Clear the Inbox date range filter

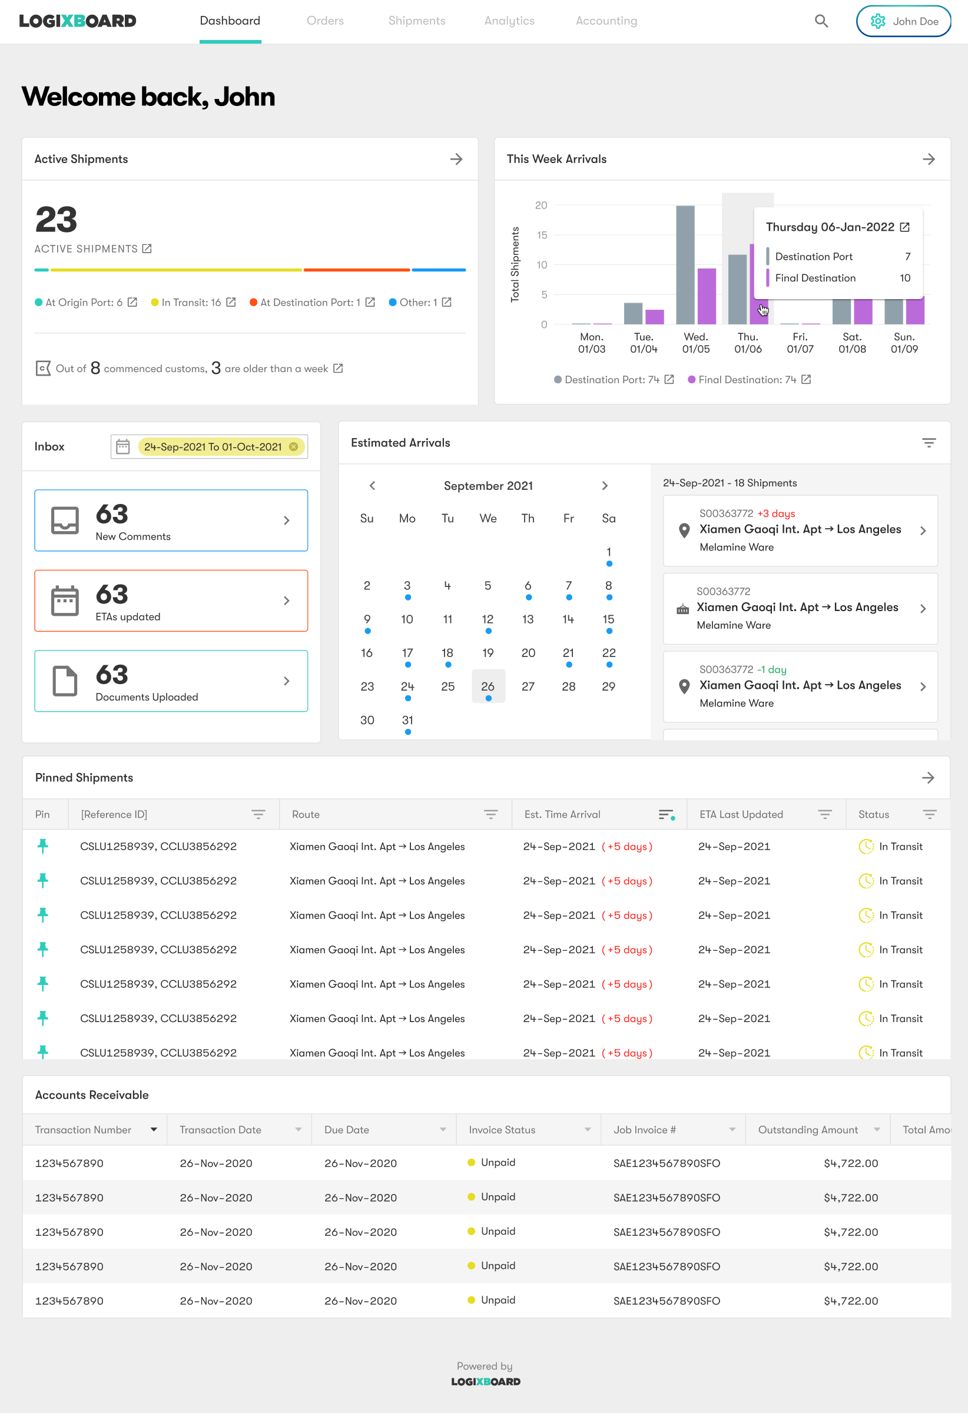[x=294, y=447]
